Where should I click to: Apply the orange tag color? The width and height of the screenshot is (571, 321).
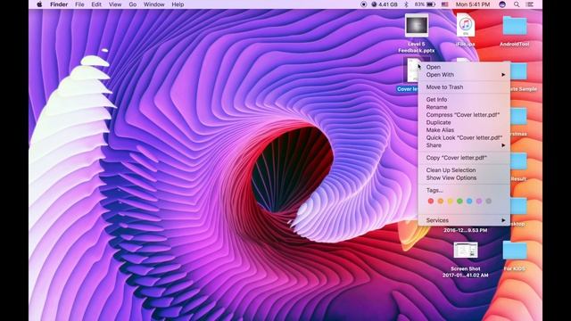click(441, 201)
